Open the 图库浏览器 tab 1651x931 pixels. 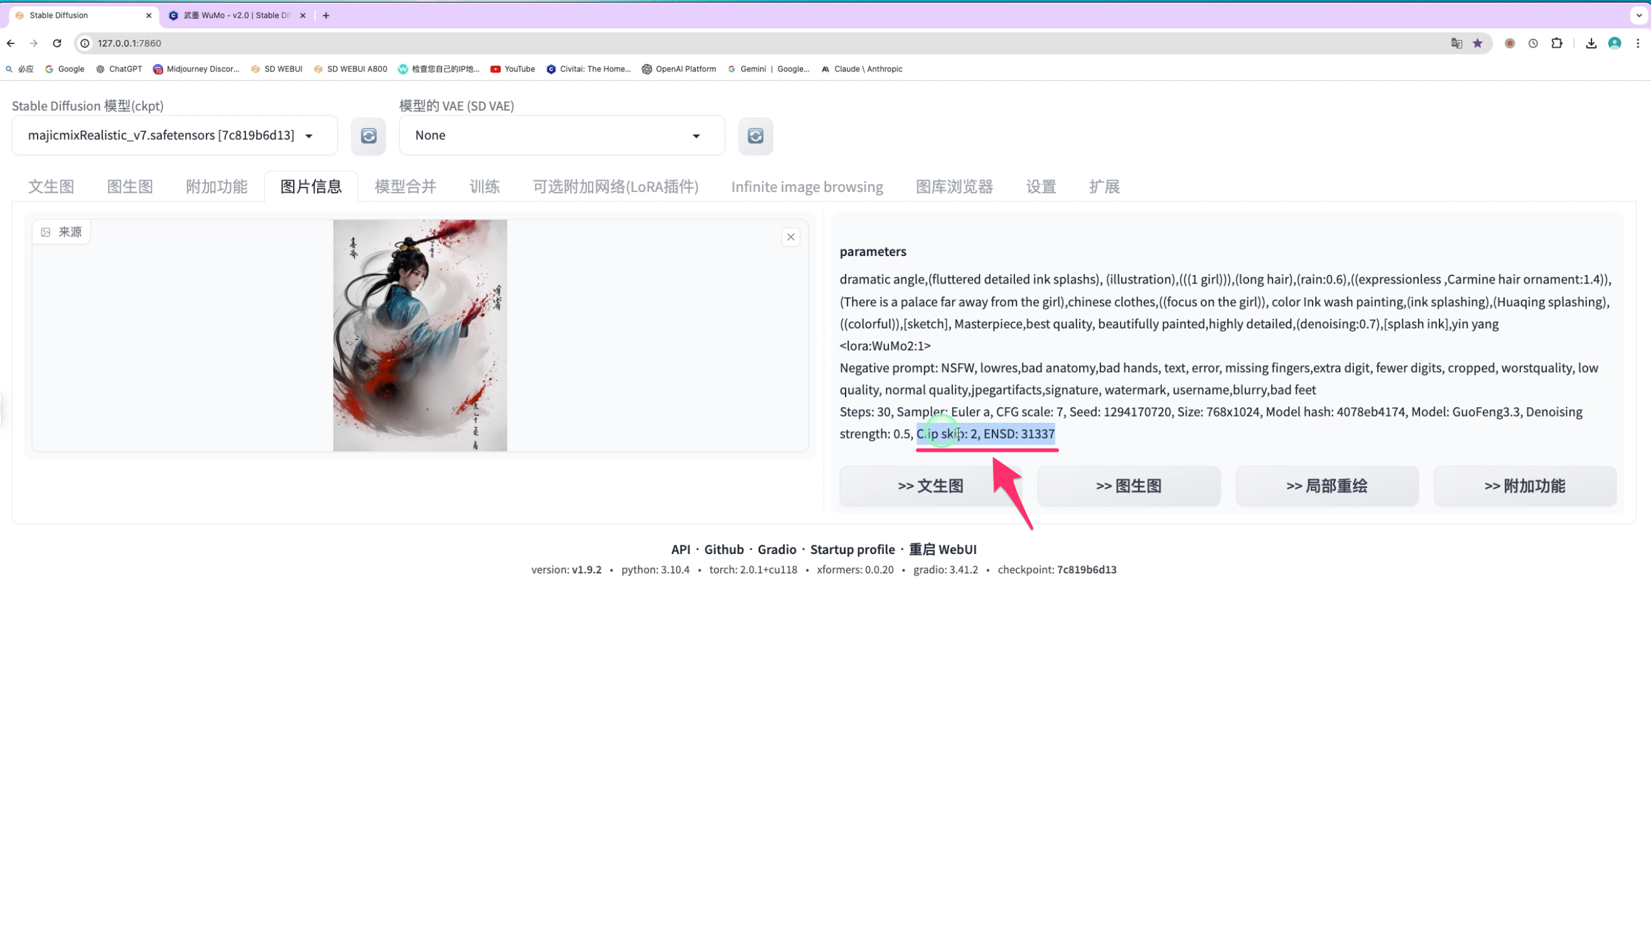pyautogui.click(x=954, y=186)
